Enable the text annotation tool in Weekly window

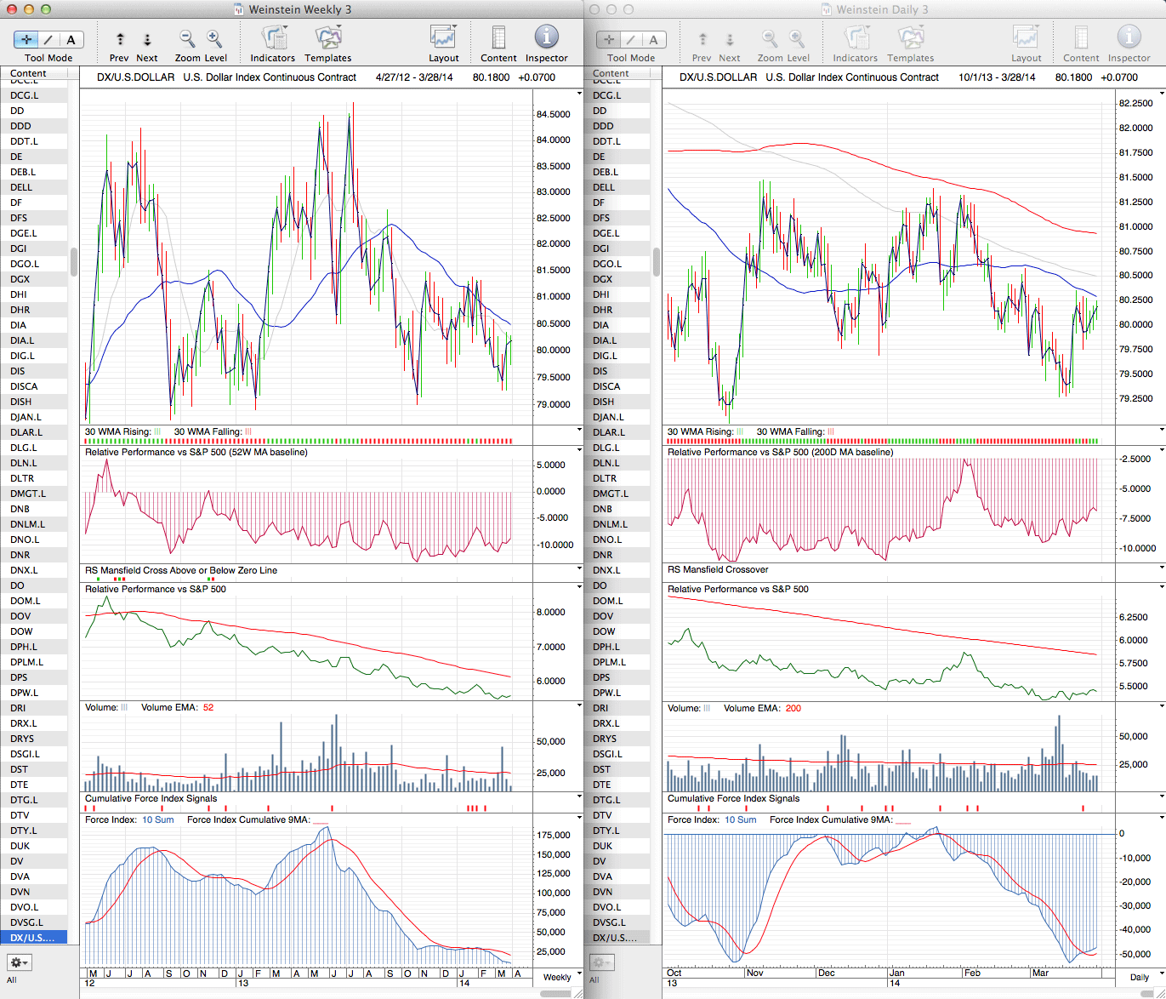[71, 40]
